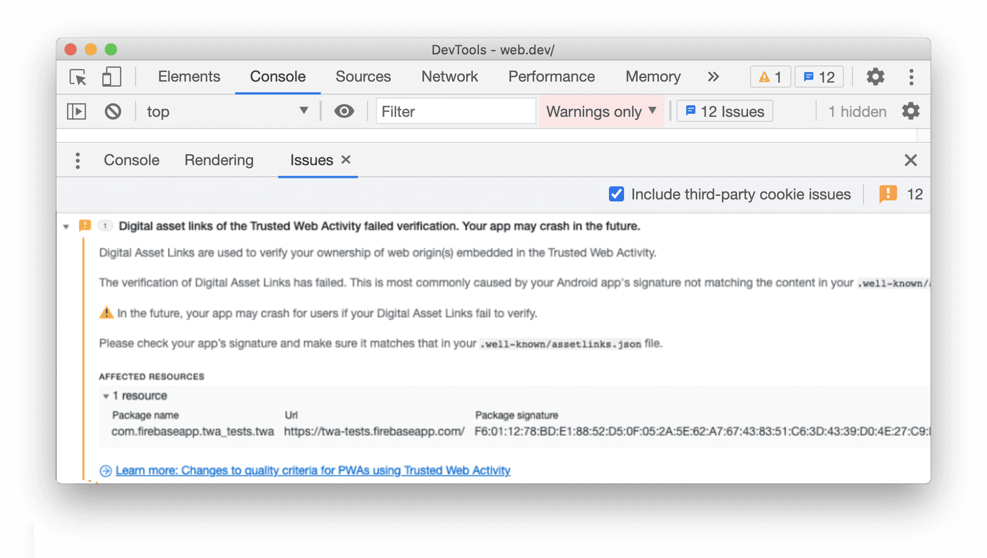The height and width of the screenshot is (558, 987).
Task: Switch to the Rendering tab
Action: pos(220,160)
